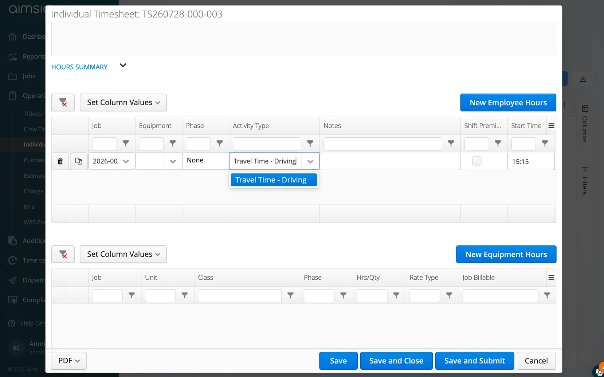
Task: Open the Activity Type dropdown arrow
Action: pos(310,161)
